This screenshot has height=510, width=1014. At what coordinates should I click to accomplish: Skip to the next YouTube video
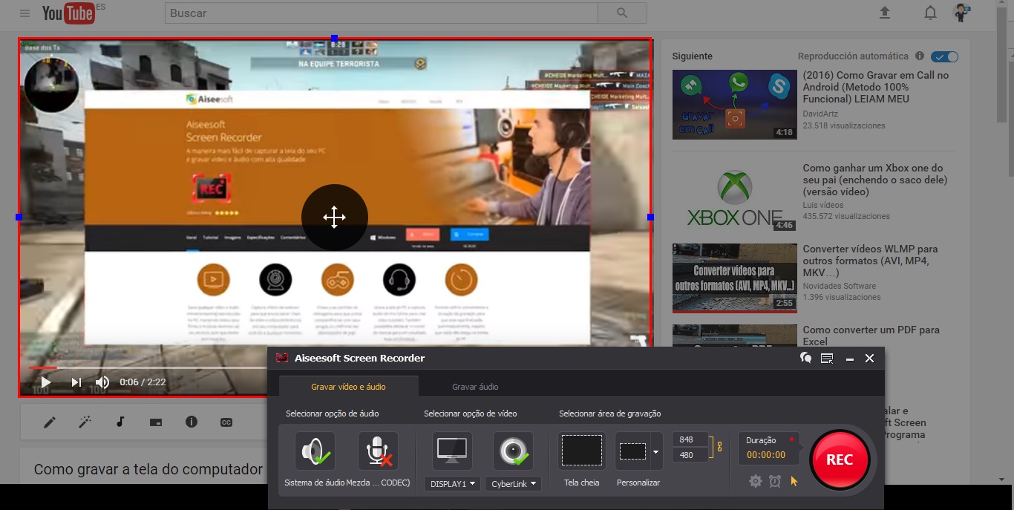click(76, 382)
